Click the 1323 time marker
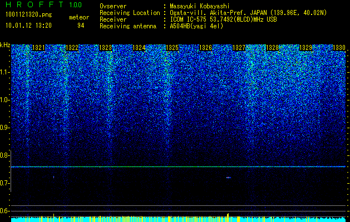The width and height of the screenshot is (350, 222). 105,48
